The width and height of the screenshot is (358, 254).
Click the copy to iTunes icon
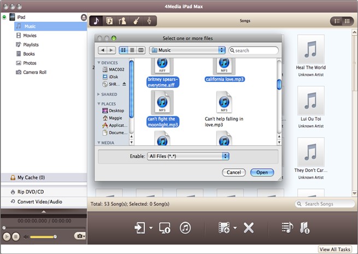[185, 228]
